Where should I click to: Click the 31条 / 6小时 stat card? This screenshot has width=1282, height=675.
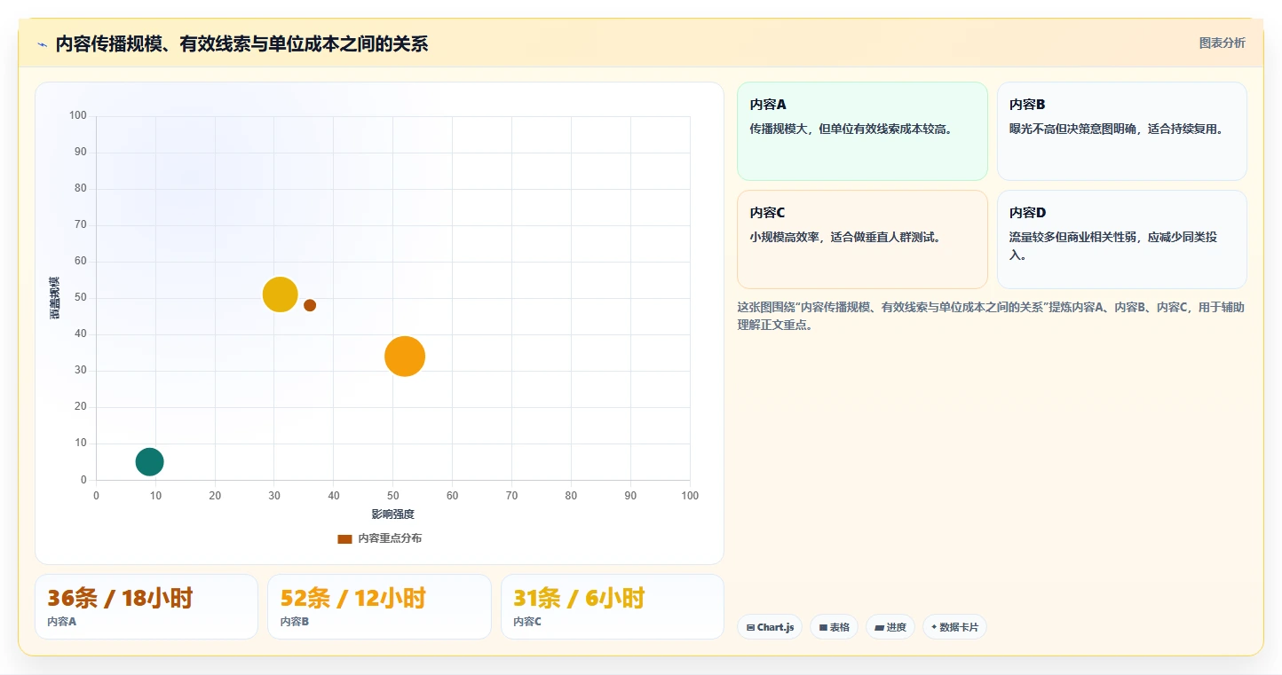pyautogui.click(x=613, y=607)
